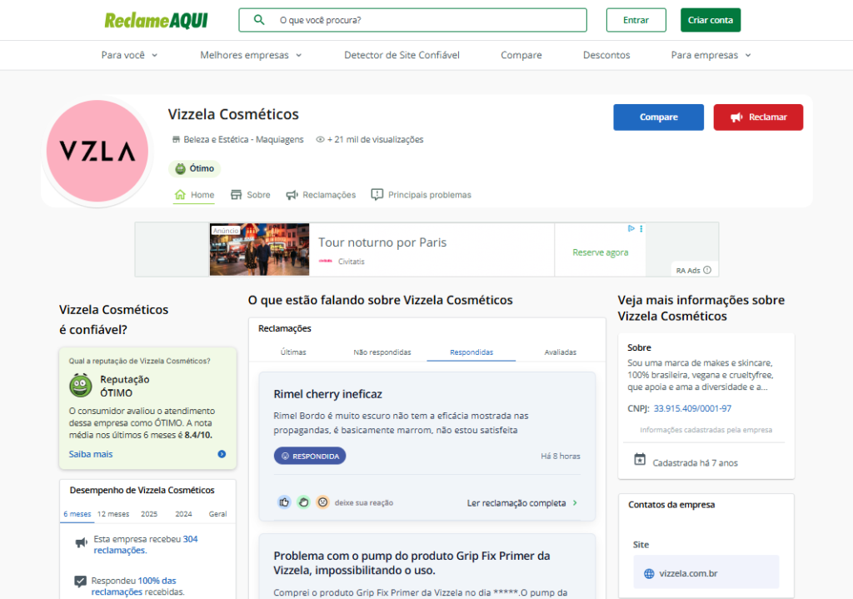Open the Entrar login button
Image resolution: width=853 pixels, height=599 pixels.
tap(636, 20)
